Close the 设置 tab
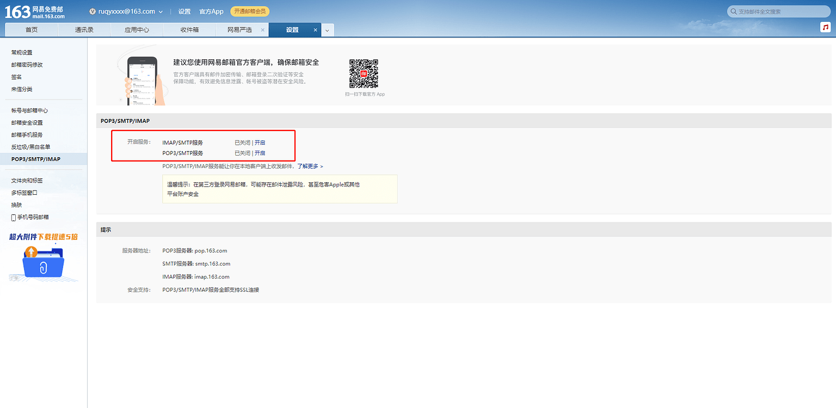This screenshot has height=408, width=836. [315, 30]
